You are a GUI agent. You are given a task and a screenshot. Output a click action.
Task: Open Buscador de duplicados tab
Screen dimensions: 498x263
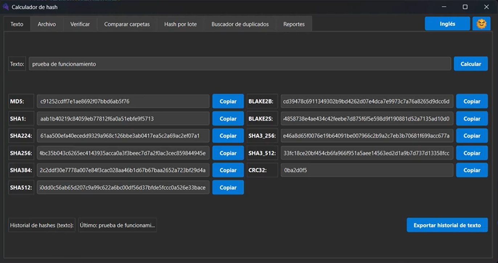(240, 24)
